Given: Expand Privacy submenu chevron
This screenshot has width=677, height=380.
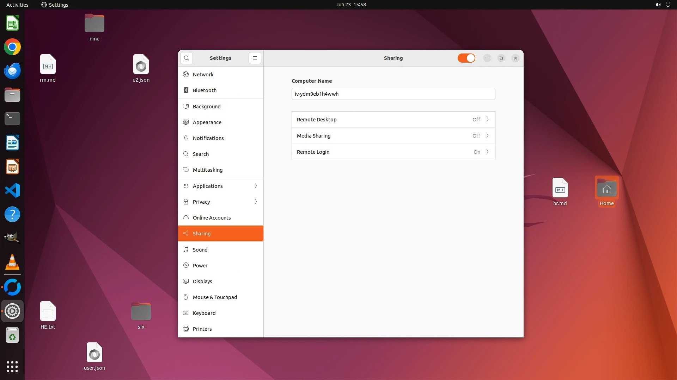Looking at the screenshot, I should (256, 202).
